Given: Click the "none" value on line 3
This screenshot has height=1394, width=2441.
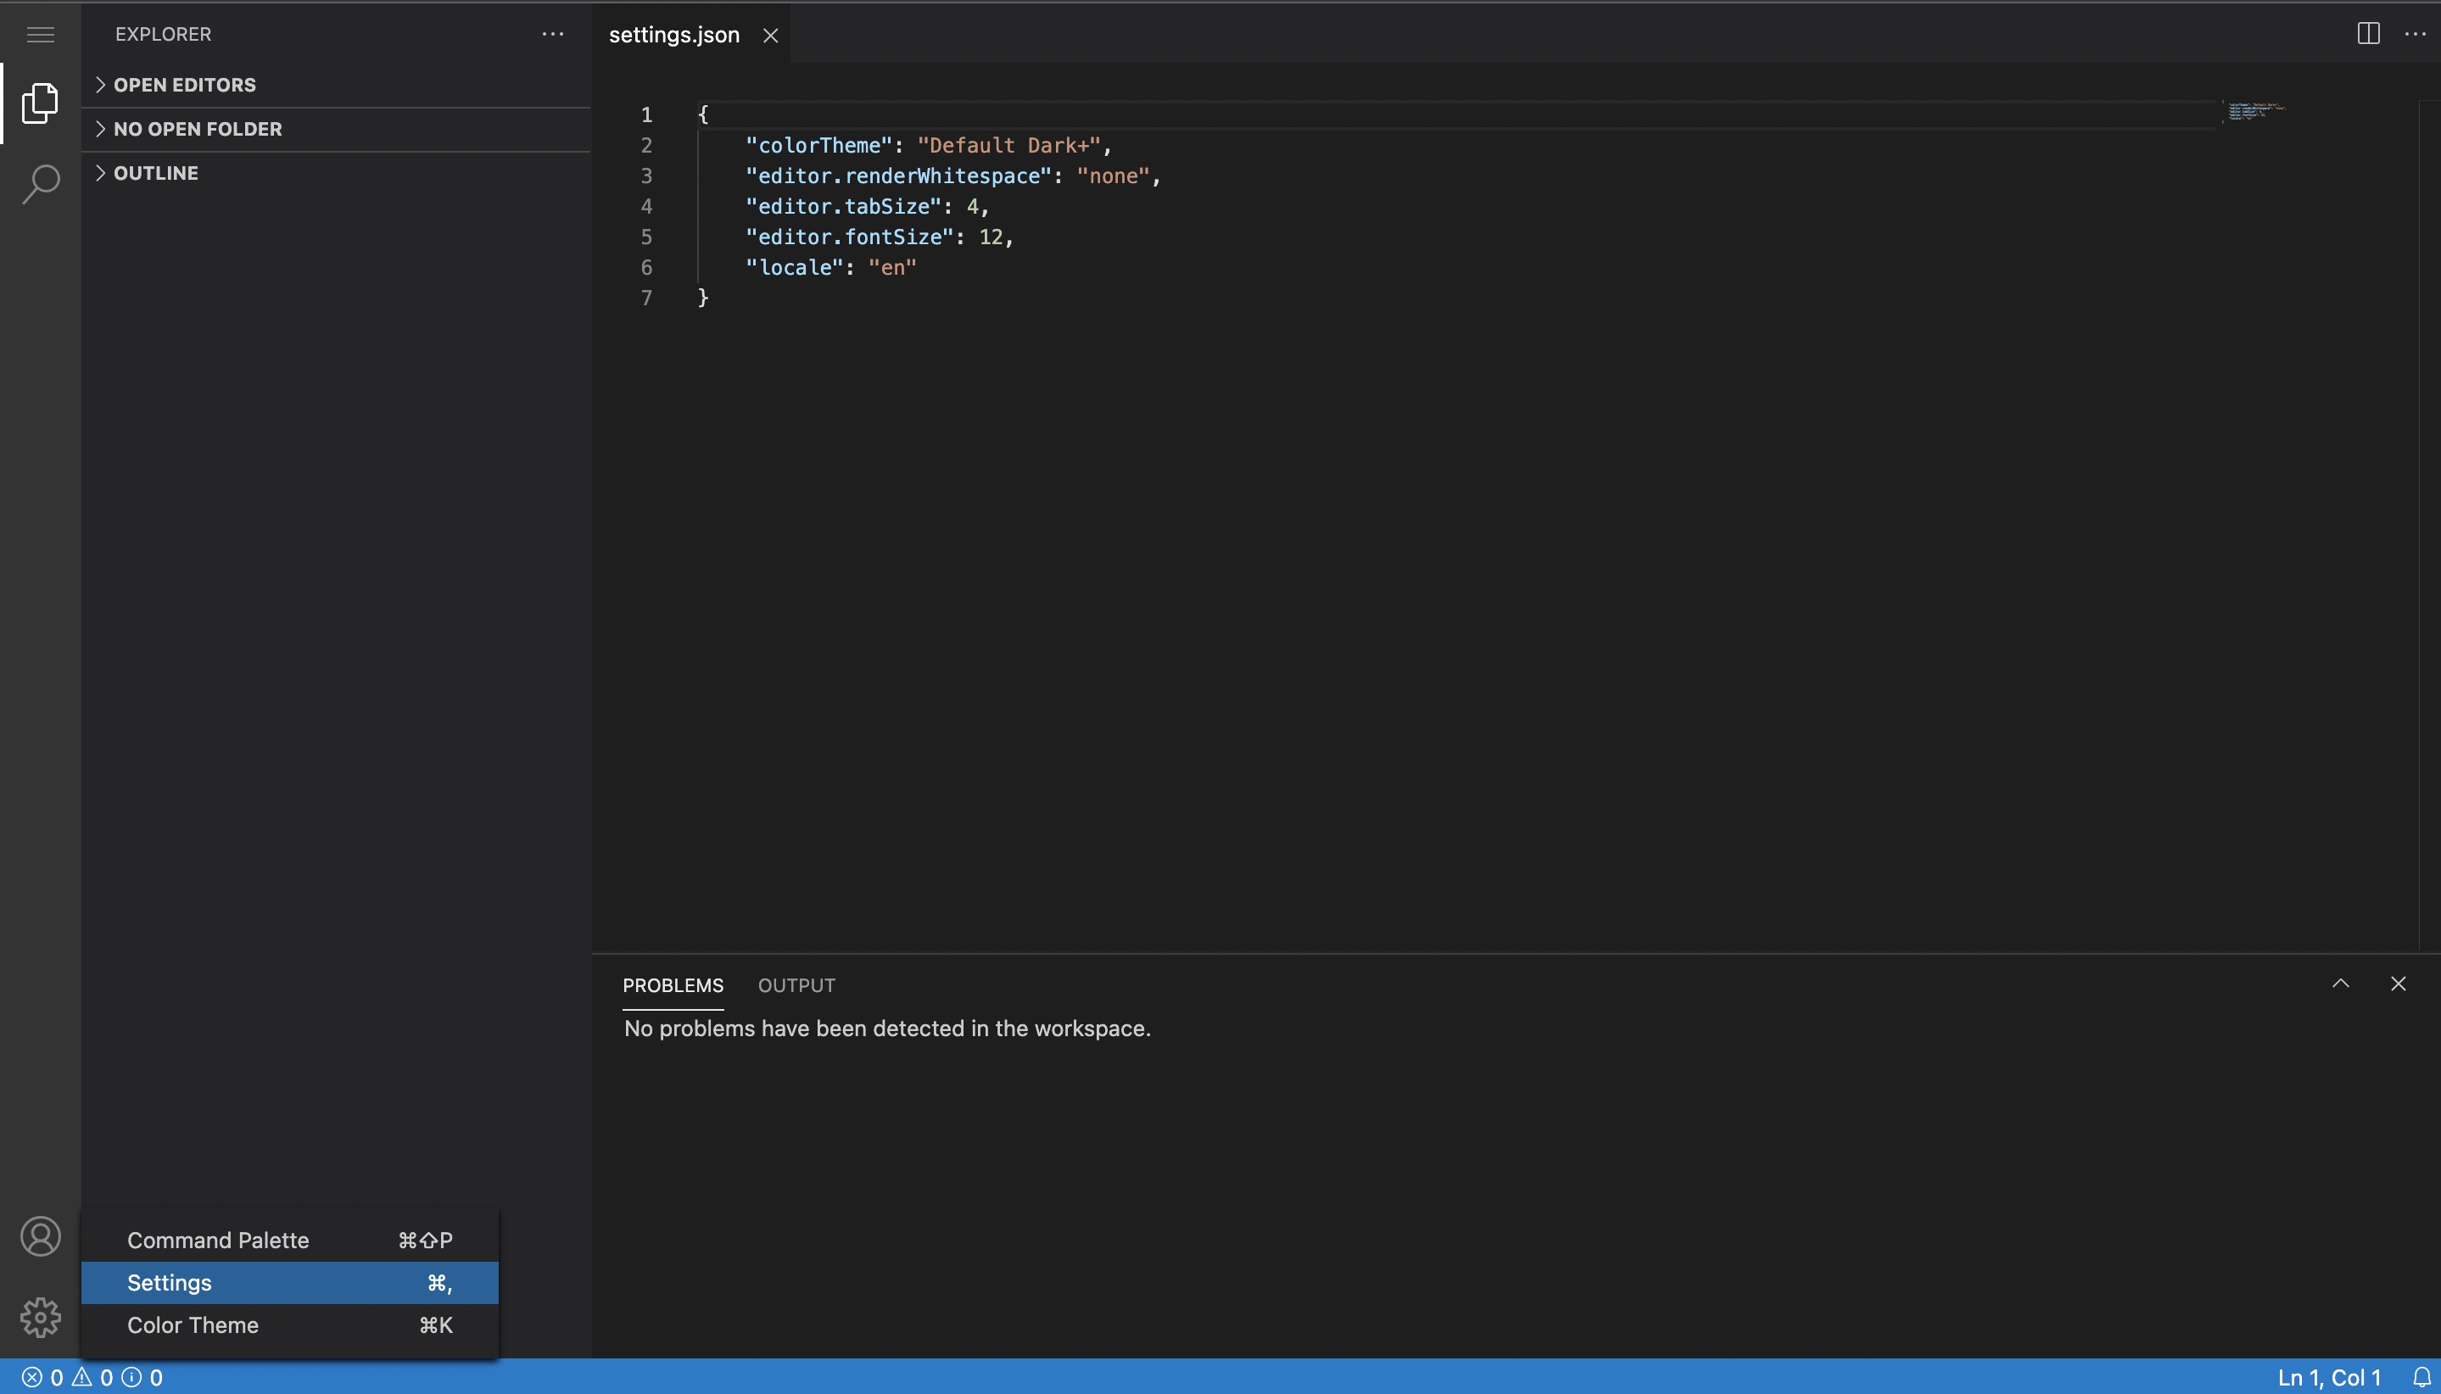Looking at the screenshot, I should [1113, 176].
